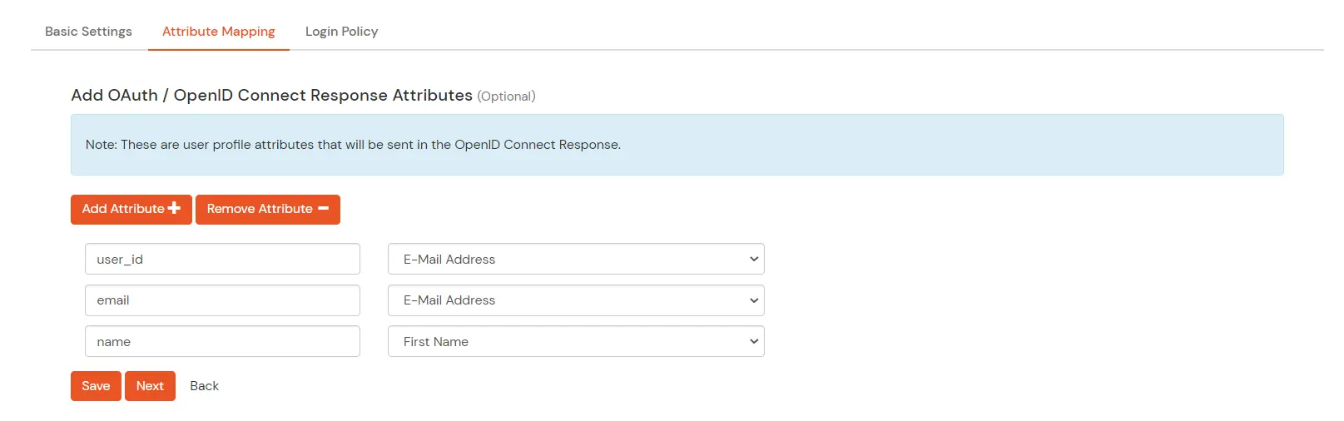Click into the email attribute name field
1344x421 pixels.
222,300
